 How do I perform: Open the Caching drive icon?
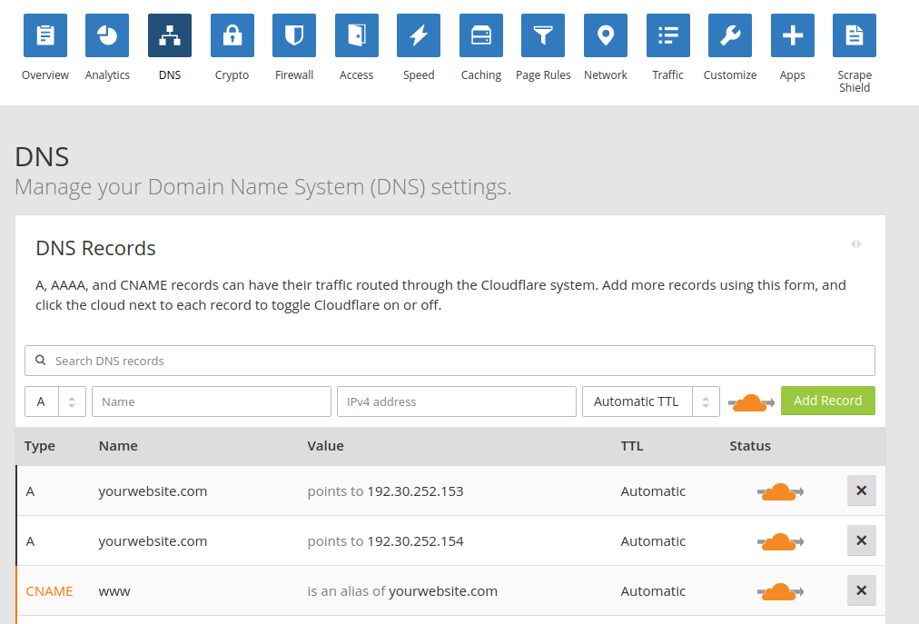click(x=481, y=35)
